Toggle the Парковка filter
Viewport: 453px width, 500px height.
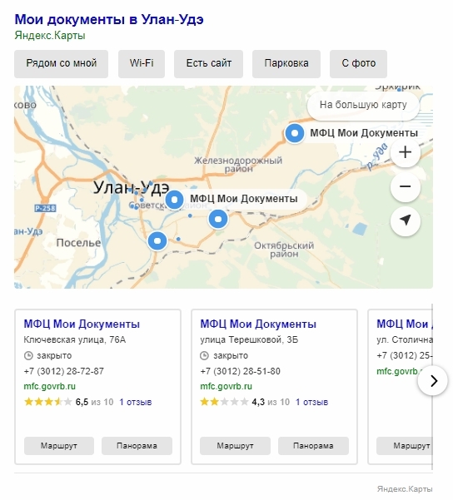286,63
